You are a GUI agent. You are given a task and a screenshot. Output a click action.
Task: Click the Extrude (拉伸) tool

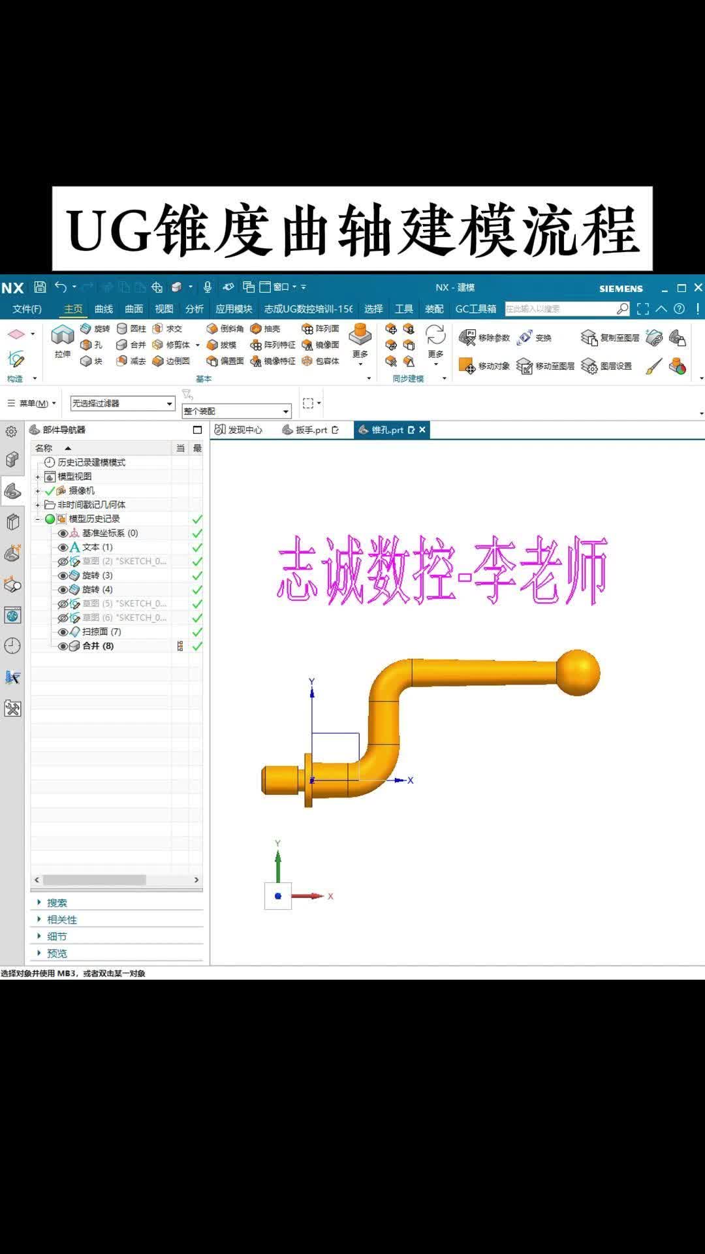click(63, 340)
